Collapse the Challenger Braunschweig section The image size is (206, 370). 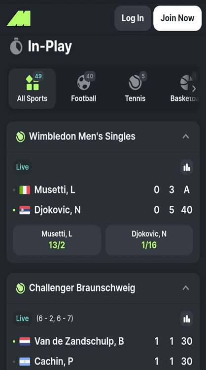point(186,288)
